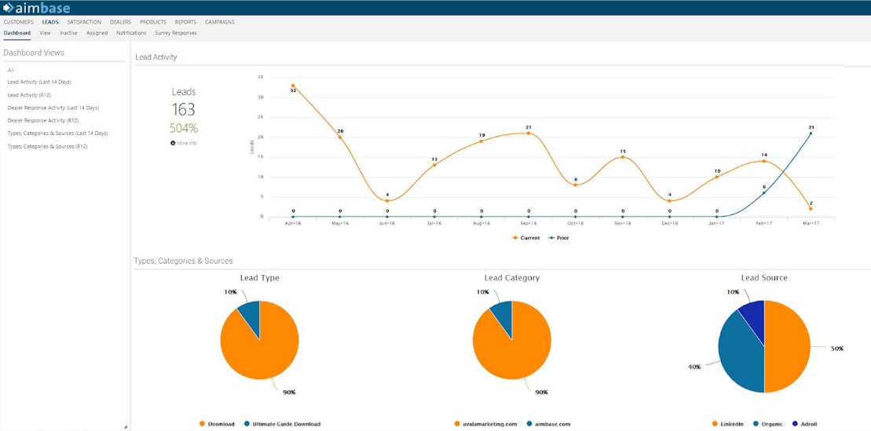Toggle the avalamarketing.com legend item

pos(485,424)
